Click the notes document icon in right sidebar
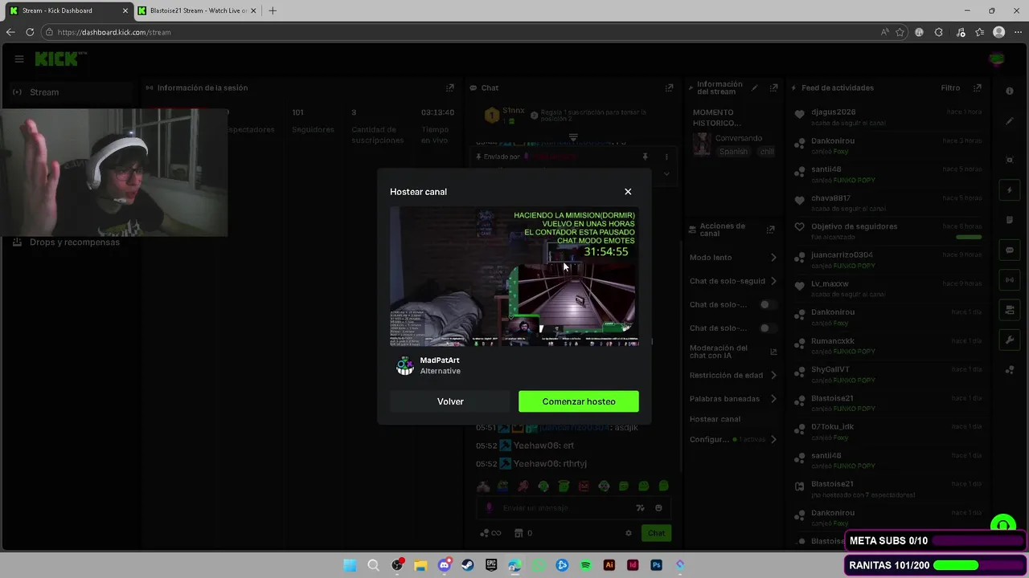Screen dimensions: 1029x578 1010,220
